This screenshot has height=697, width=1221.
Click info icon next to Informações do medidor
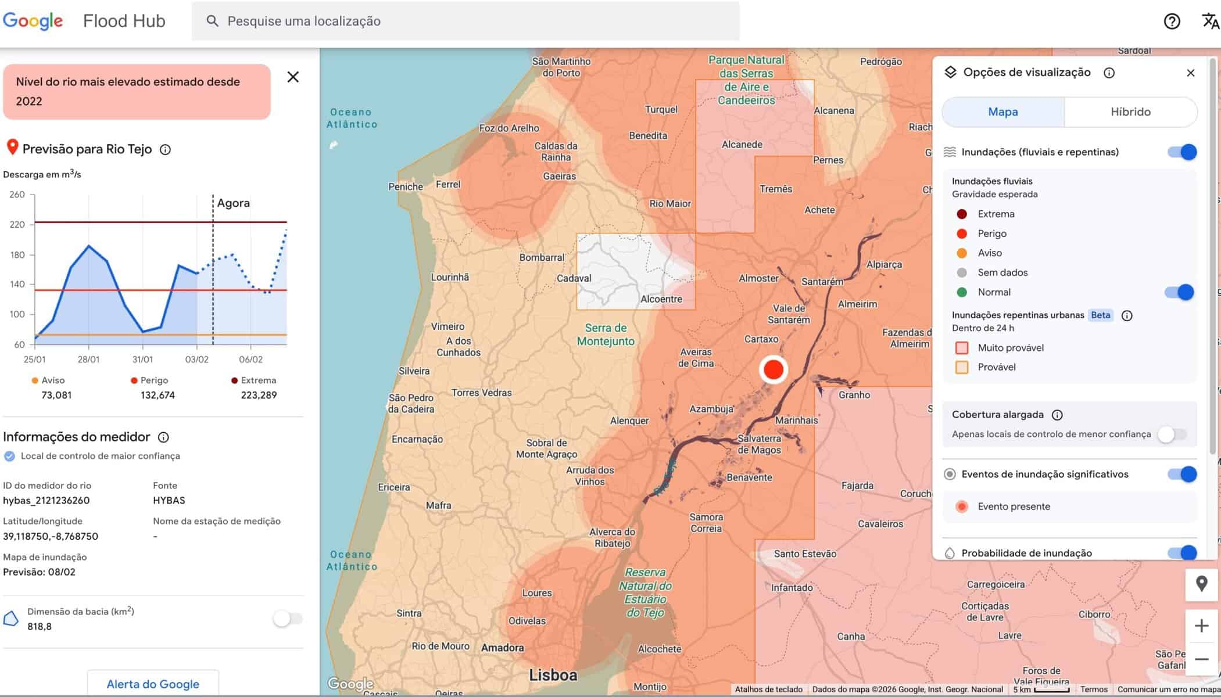pos(164,437)
